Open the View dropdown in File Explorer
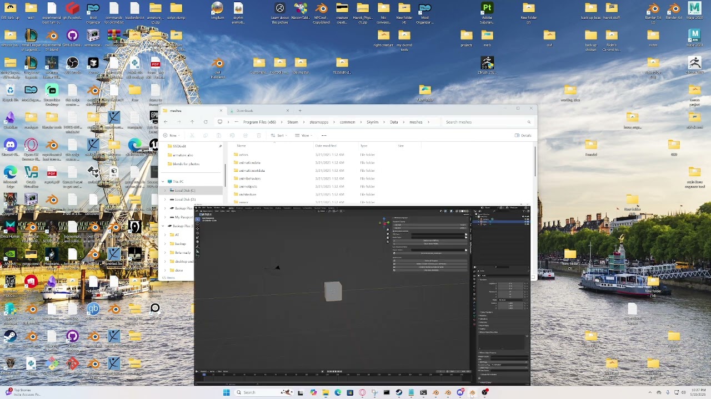This screenshot has height=399, width=711. click(x=304, y=135)
